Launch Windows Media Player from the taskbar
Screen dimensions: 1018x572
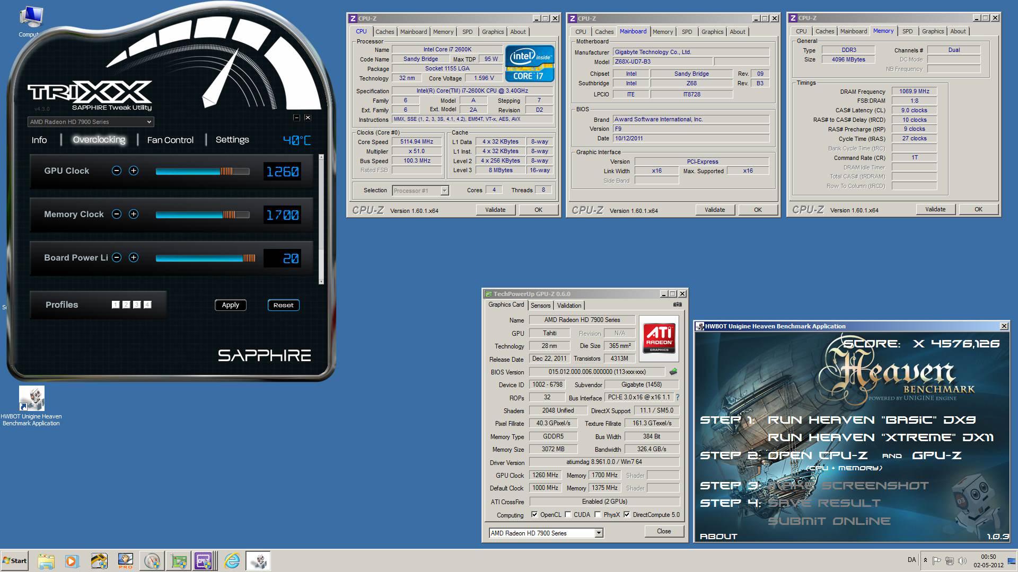pyautogui.click(x=72, y=561)
